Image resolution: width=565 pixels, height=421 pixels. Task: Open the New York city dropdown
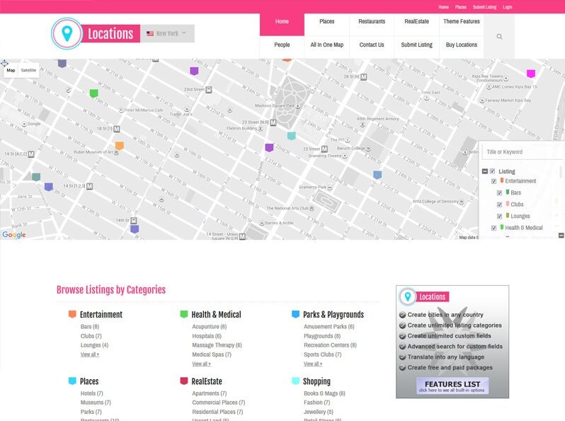coord(167,33)
